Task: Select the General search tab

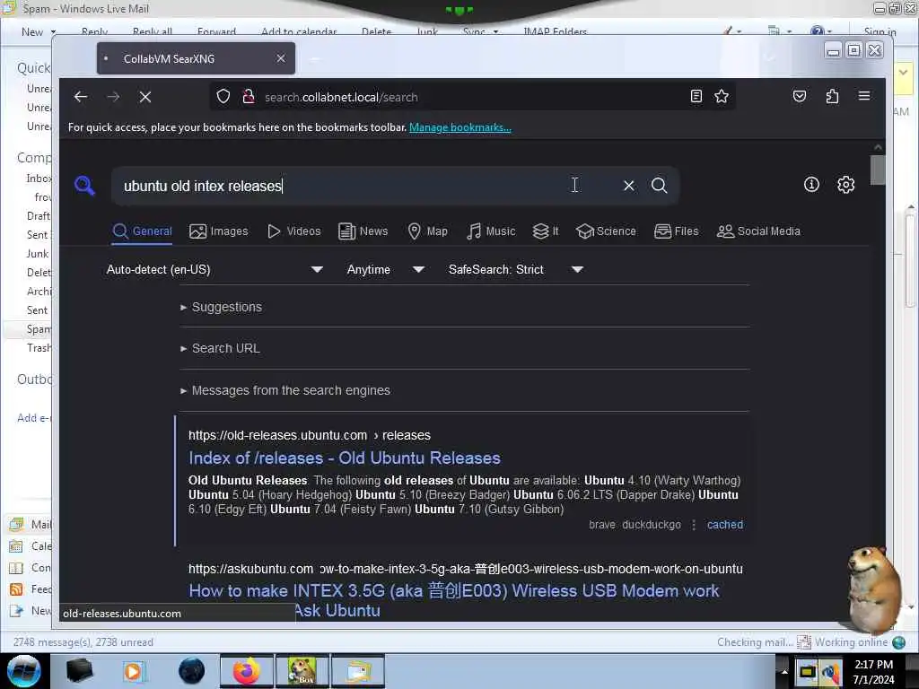Action: coord(143,231)
